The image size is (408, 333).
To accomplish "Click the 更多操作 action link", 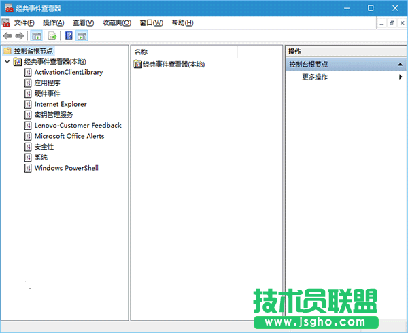I will [315, 77].
